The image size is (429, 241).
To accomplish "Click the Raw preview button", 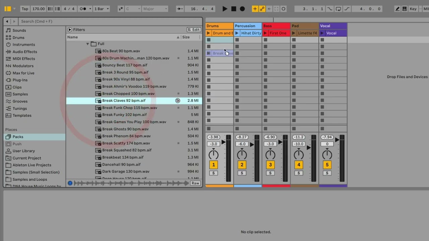I will (x=195, y=183).
